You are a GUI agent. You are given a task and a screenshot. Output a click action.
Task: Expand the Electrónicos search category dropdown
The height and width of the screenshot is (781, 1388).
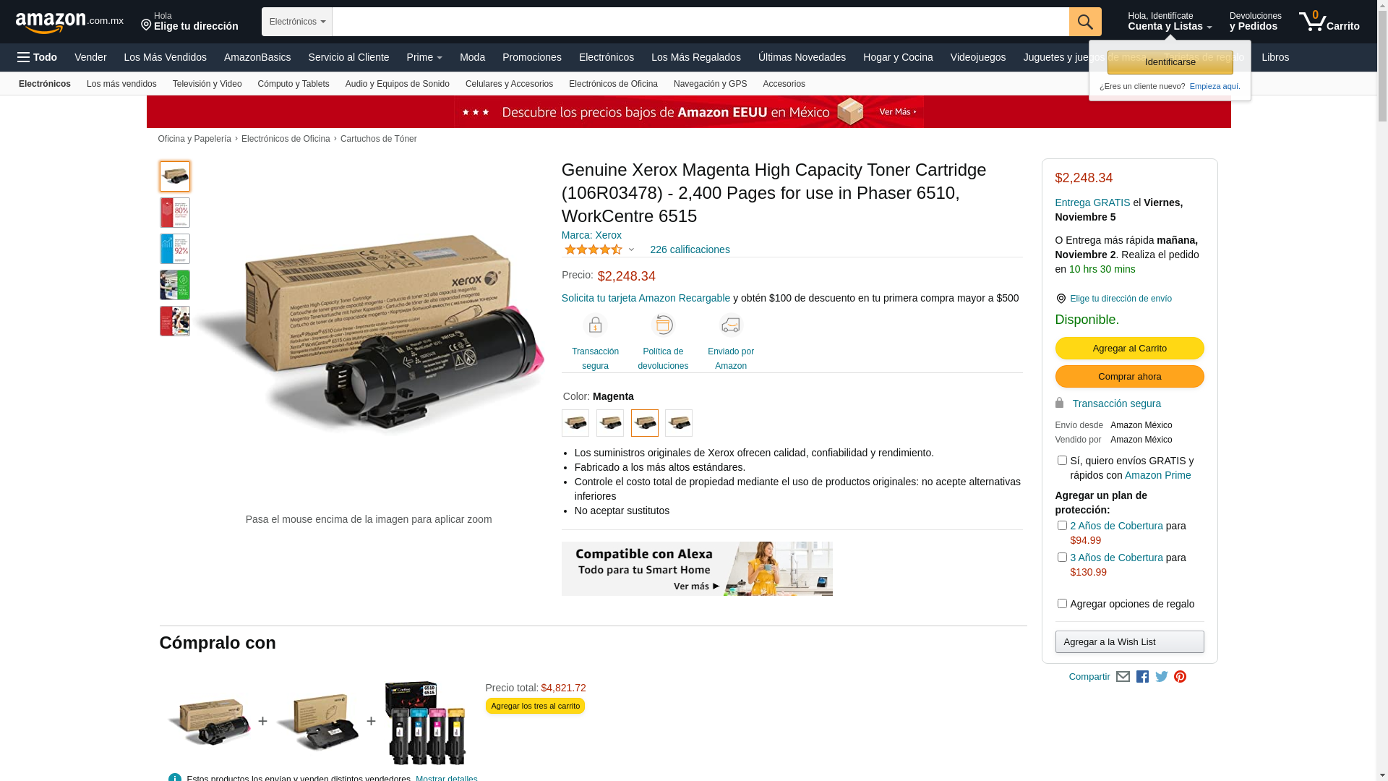pyautogui.click(x=297, y=22)
